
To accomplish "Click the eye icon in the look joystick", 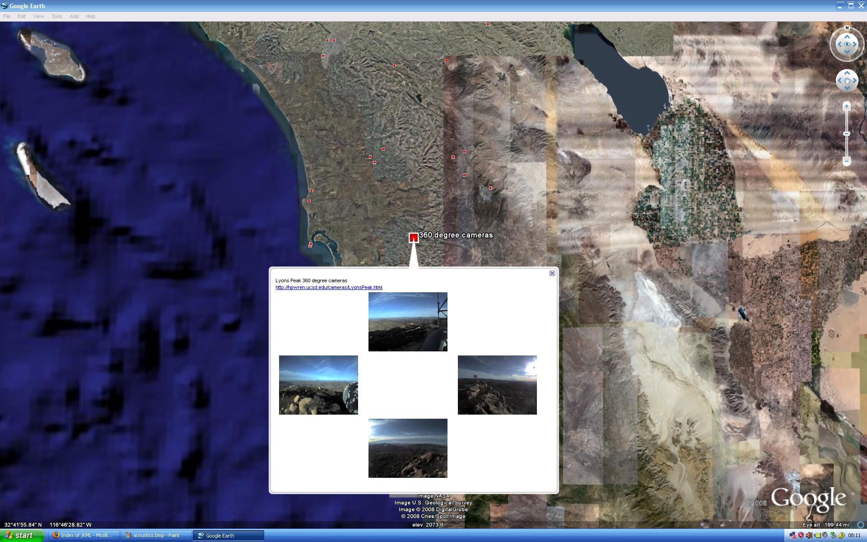I will pyautogui.click(x=847, y=44).
